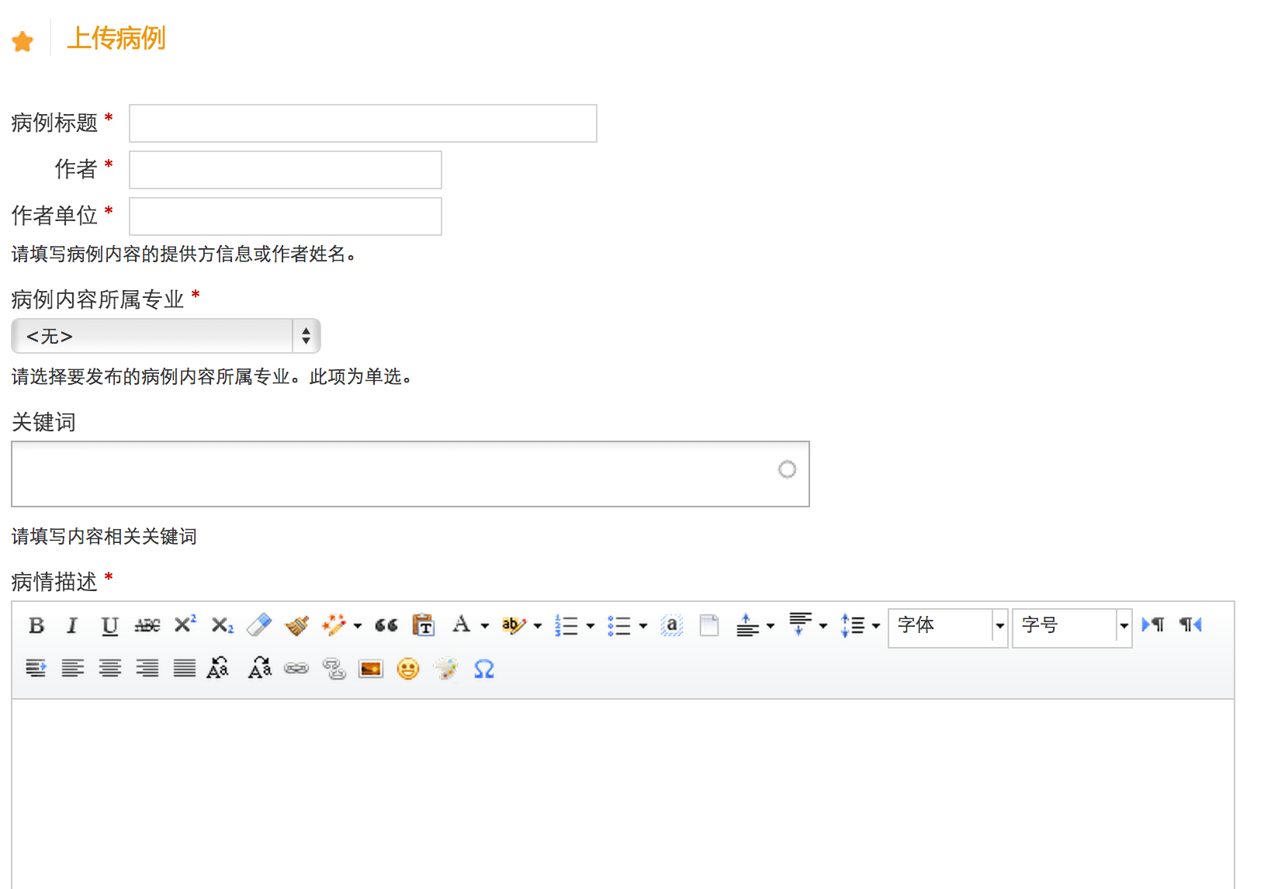
Task: Center-align text in the editor
Action: pos(110,669)
